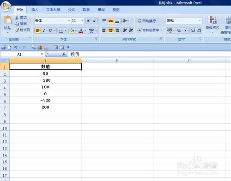Screen dimensions: 231x181
Task: Enable wrap text (自动换行)
Action: 146,21
